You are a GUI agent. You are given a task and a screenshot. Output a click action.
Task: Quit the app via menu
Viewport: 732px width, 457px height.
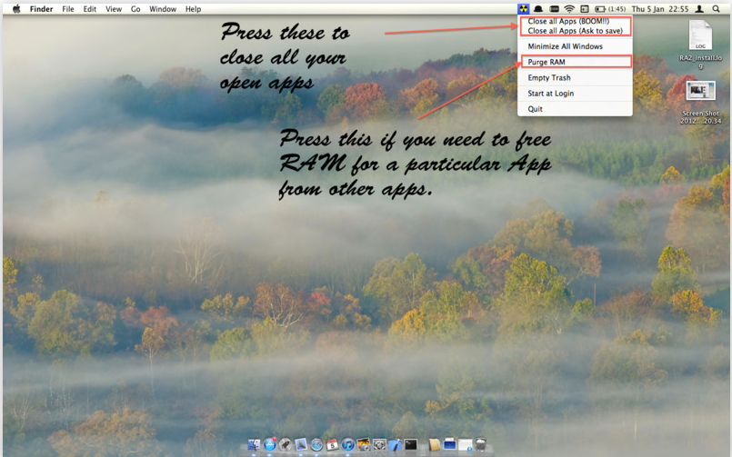tap(535, 109)
